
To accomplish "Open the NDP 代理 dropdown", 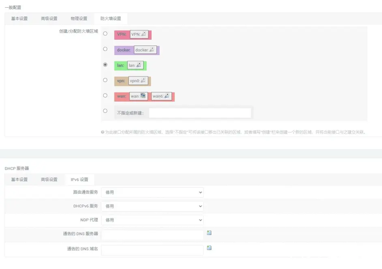I will click(x=152, y=220).
